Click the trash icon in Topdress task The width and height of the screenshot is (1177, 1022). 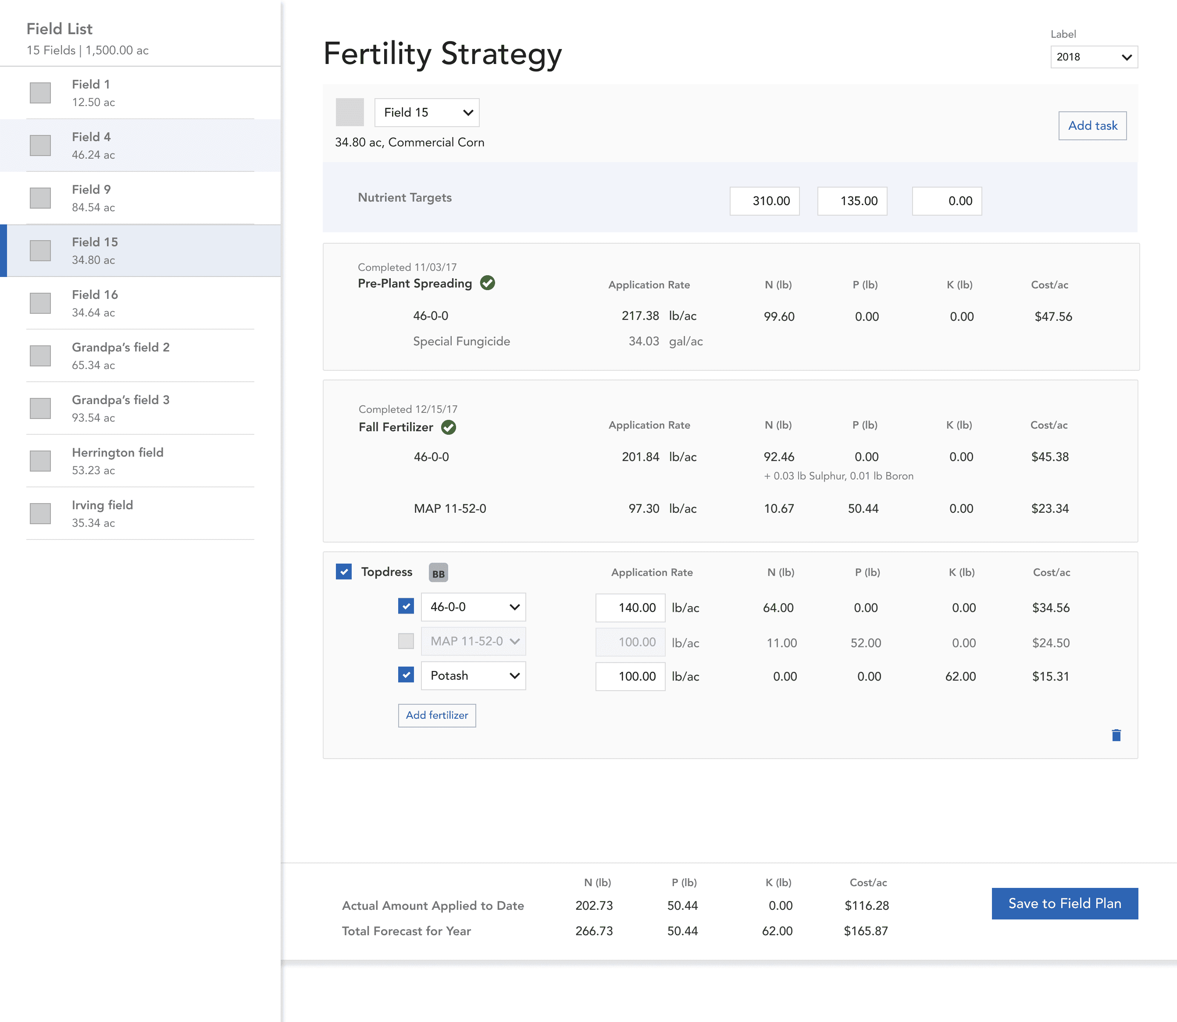point(1116,735)
